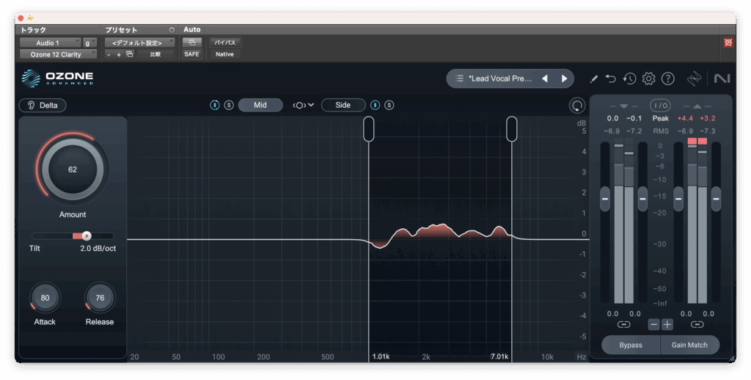Screen dimensions: 751x380
Task: Click the Tilt slider handle
Action: coord(87,235)
